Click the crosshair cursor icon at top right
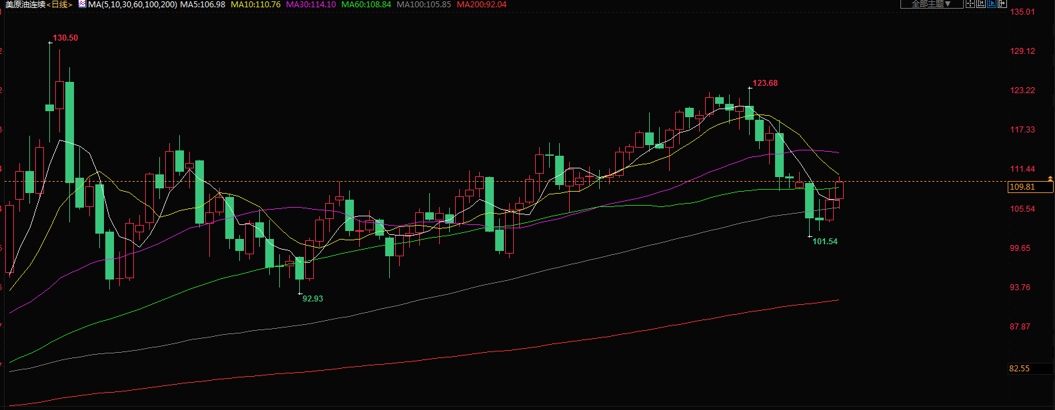The image size is (1055, 410). click(971, 4)
